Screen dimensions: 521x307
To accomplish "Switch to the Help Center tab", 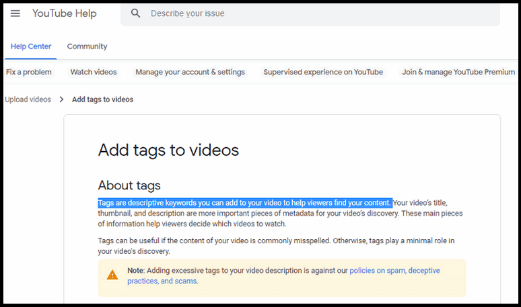I will [31, 46].
